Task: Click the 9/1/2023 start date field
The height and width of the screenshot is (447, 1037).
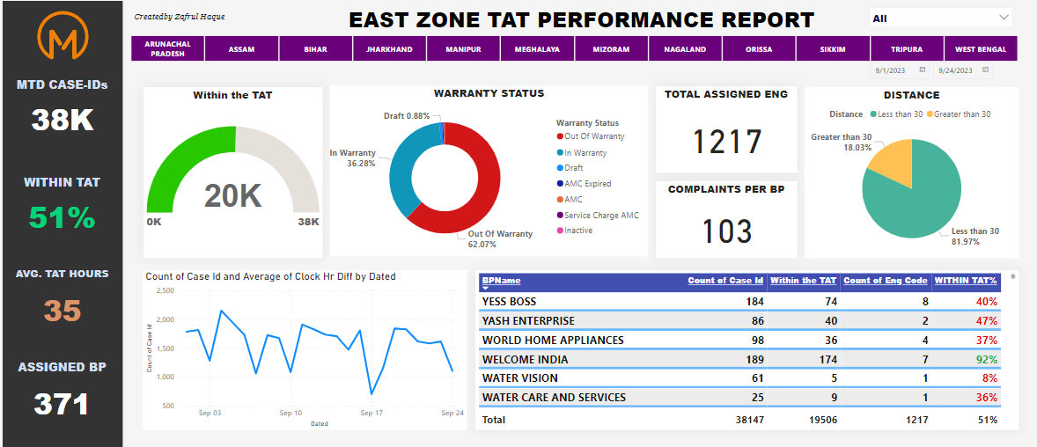Action: [891, 70]
